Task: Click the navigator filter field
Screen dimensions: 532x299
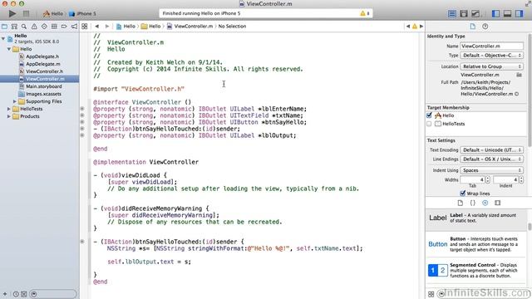Action: 52,294
